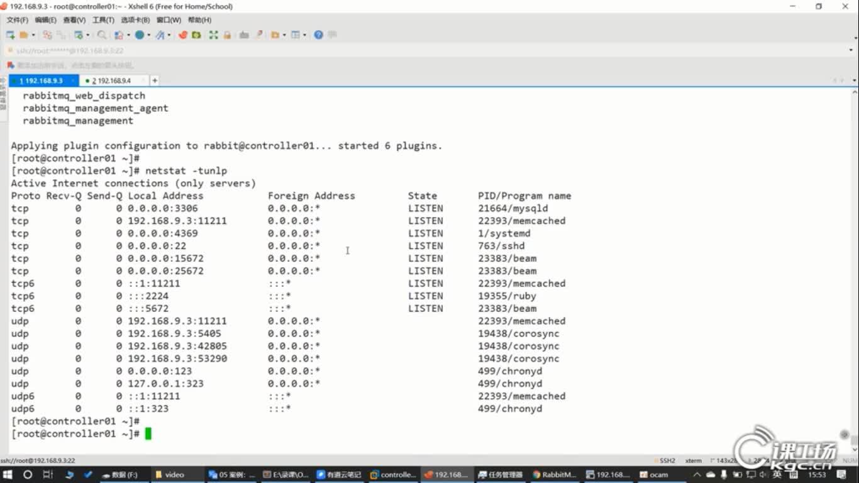Expand the Open Session folder dropdown arrow
Image resolution: width=859 pixels, height=483 pixels.
tap(33, 35)
